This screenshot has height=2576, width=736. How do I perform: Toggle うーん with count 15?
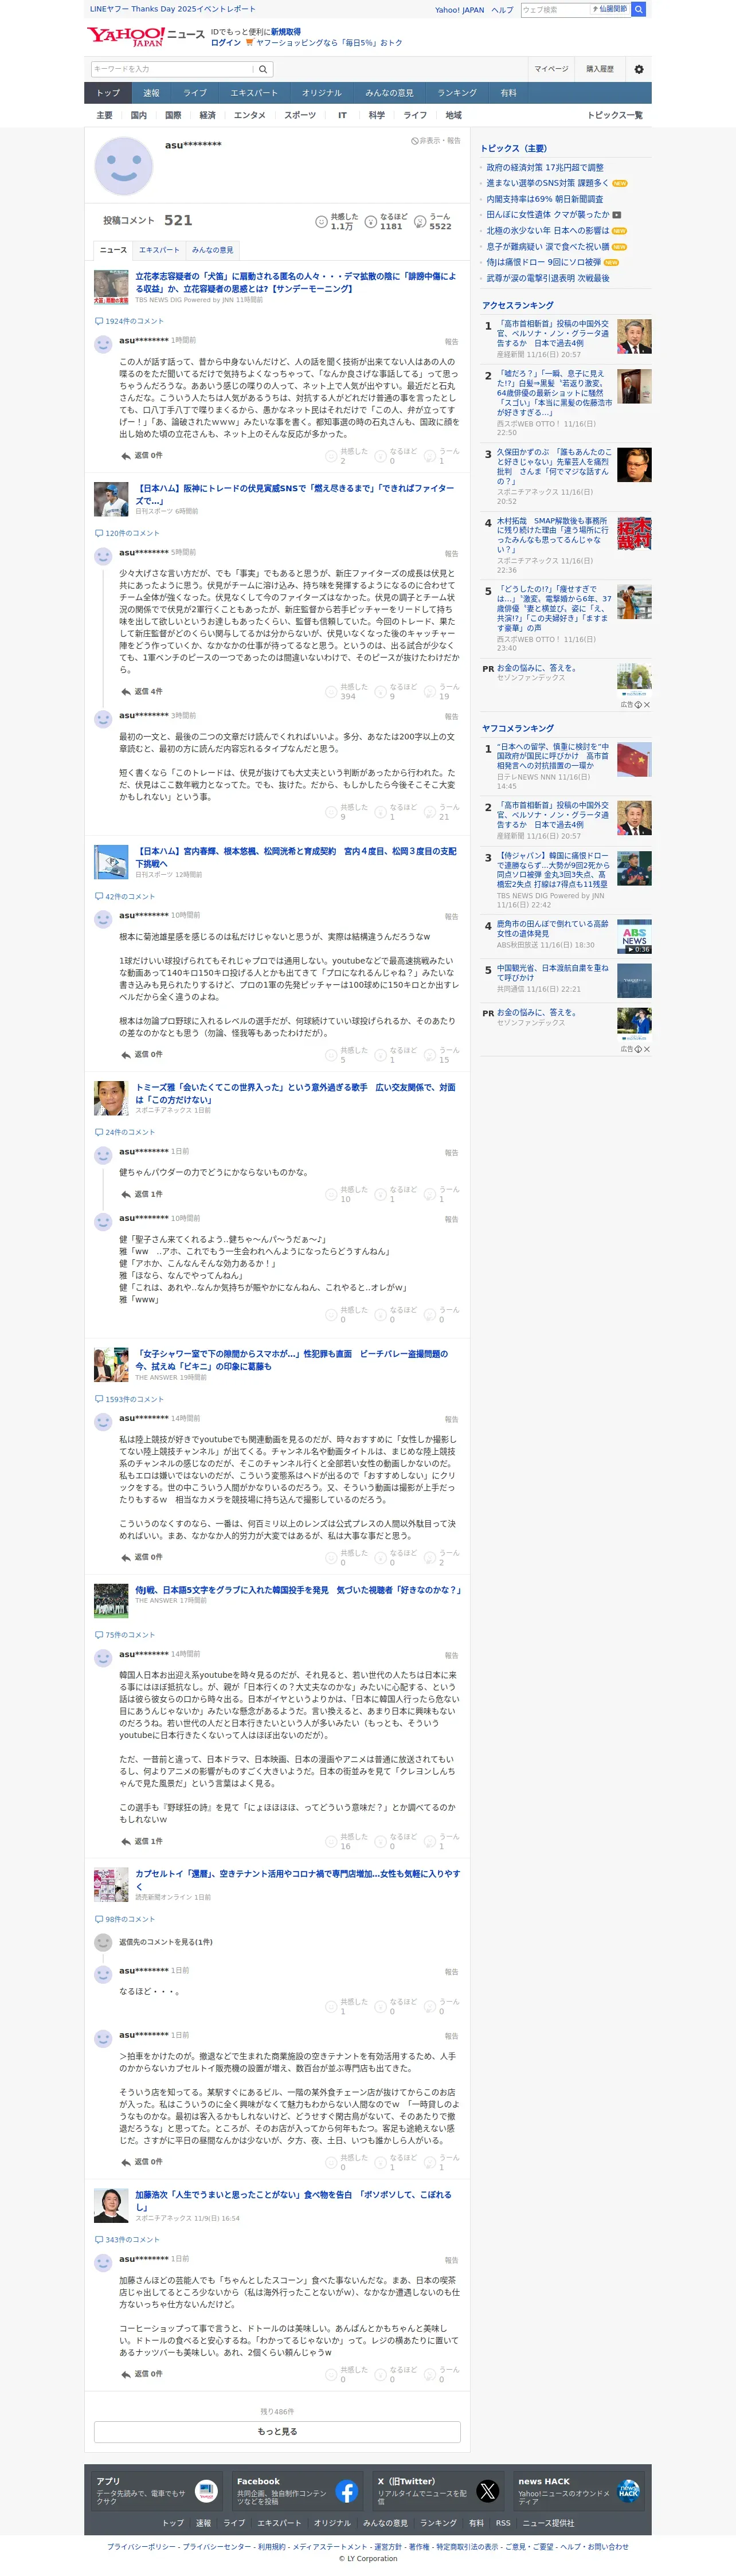click(x=442, y=1054)
